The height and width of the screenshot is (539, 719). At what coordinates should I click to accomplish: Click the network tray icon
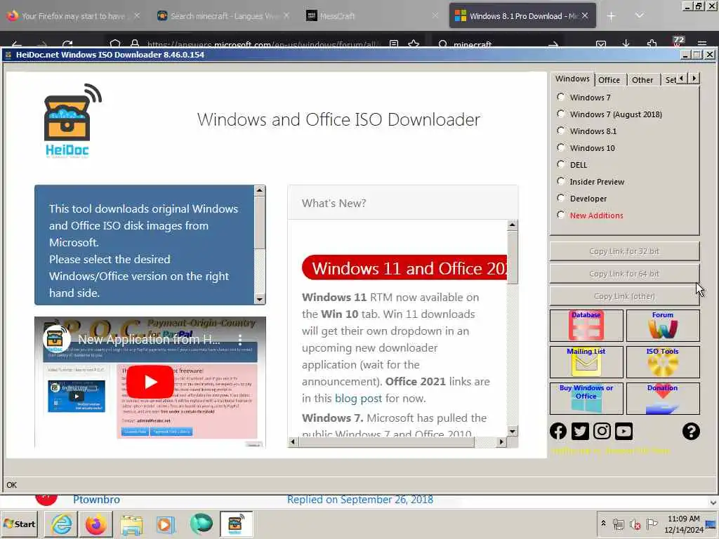click(618, 524)
